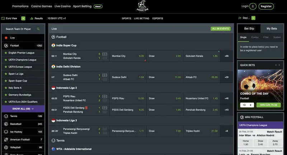Open the Euro View dropdown
Screen dimensions: 287x155
click(x=23, y=18)
